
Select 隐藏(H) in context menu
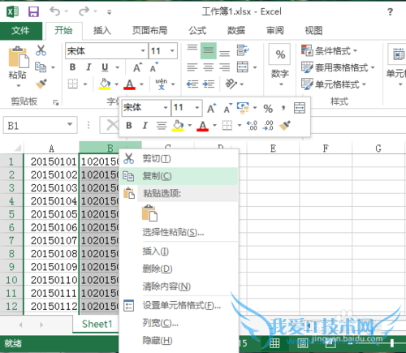179,340
